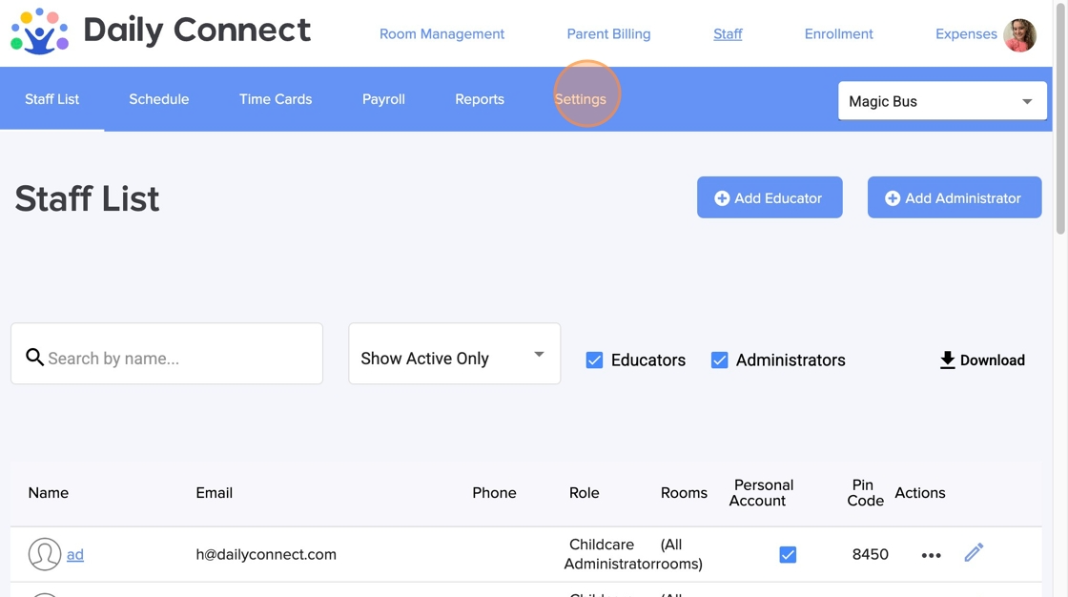Open the Expenses section

pyautogui.click(x=966, y=34)
